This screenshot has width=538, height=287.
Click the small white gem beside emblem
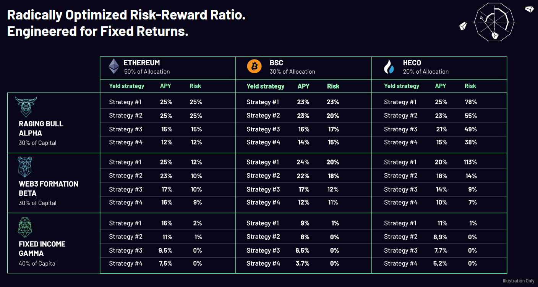[463, 26]
